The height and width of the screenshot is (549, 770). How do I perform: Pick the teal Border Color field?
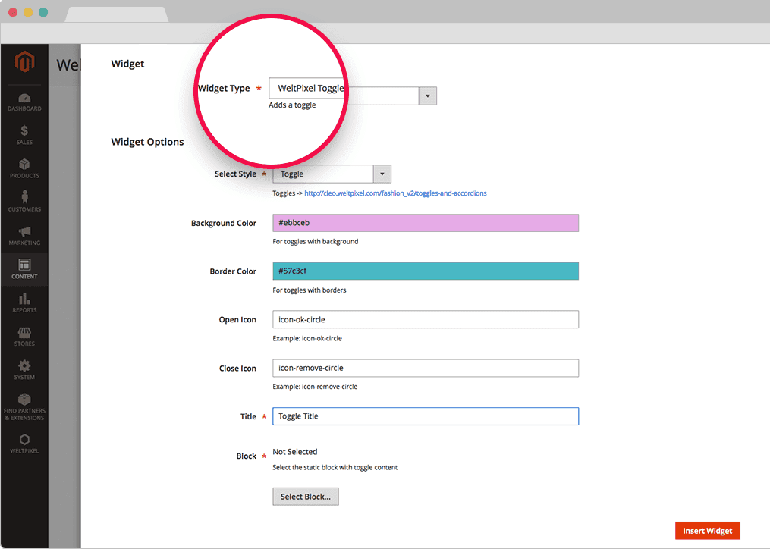point(425,271)
